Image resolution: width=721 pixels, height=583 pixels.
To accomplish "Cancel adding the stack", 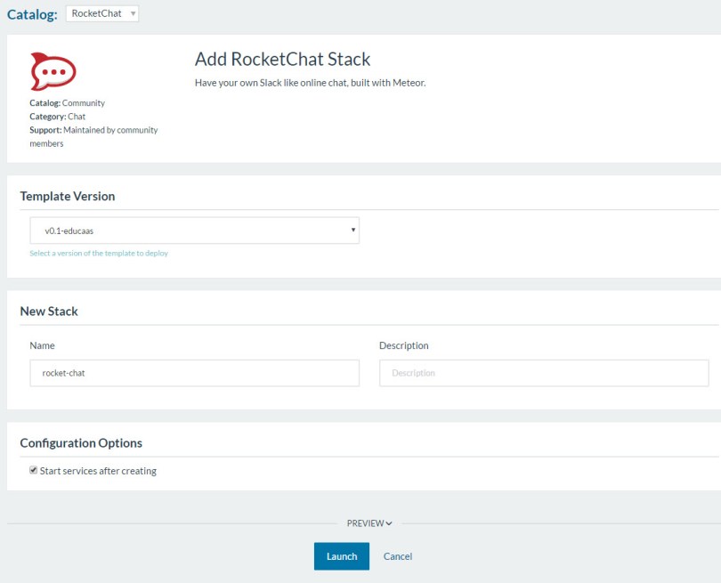I will [x=398, y=556].
